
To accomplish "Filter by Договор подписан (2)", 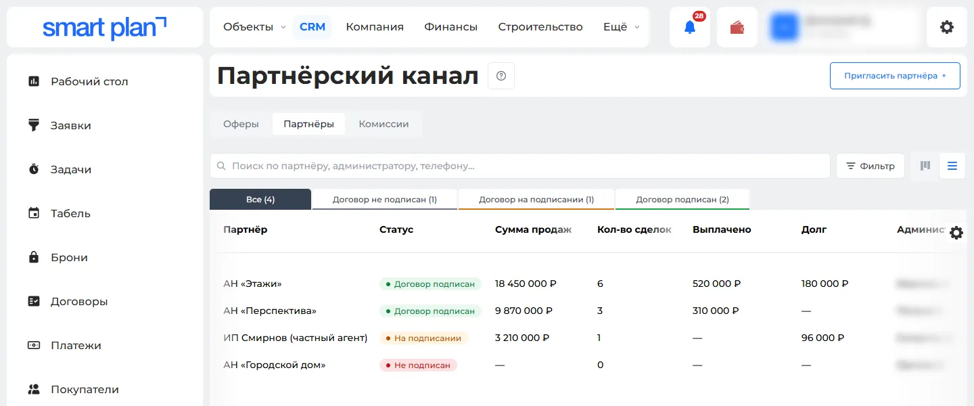I will point(682,199).
